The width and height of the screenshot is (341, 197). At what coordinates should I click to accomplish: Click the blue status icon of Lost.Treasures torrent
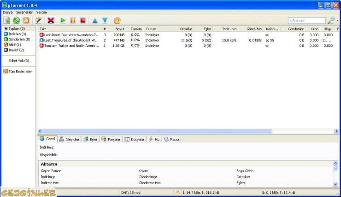coord(41,40)
